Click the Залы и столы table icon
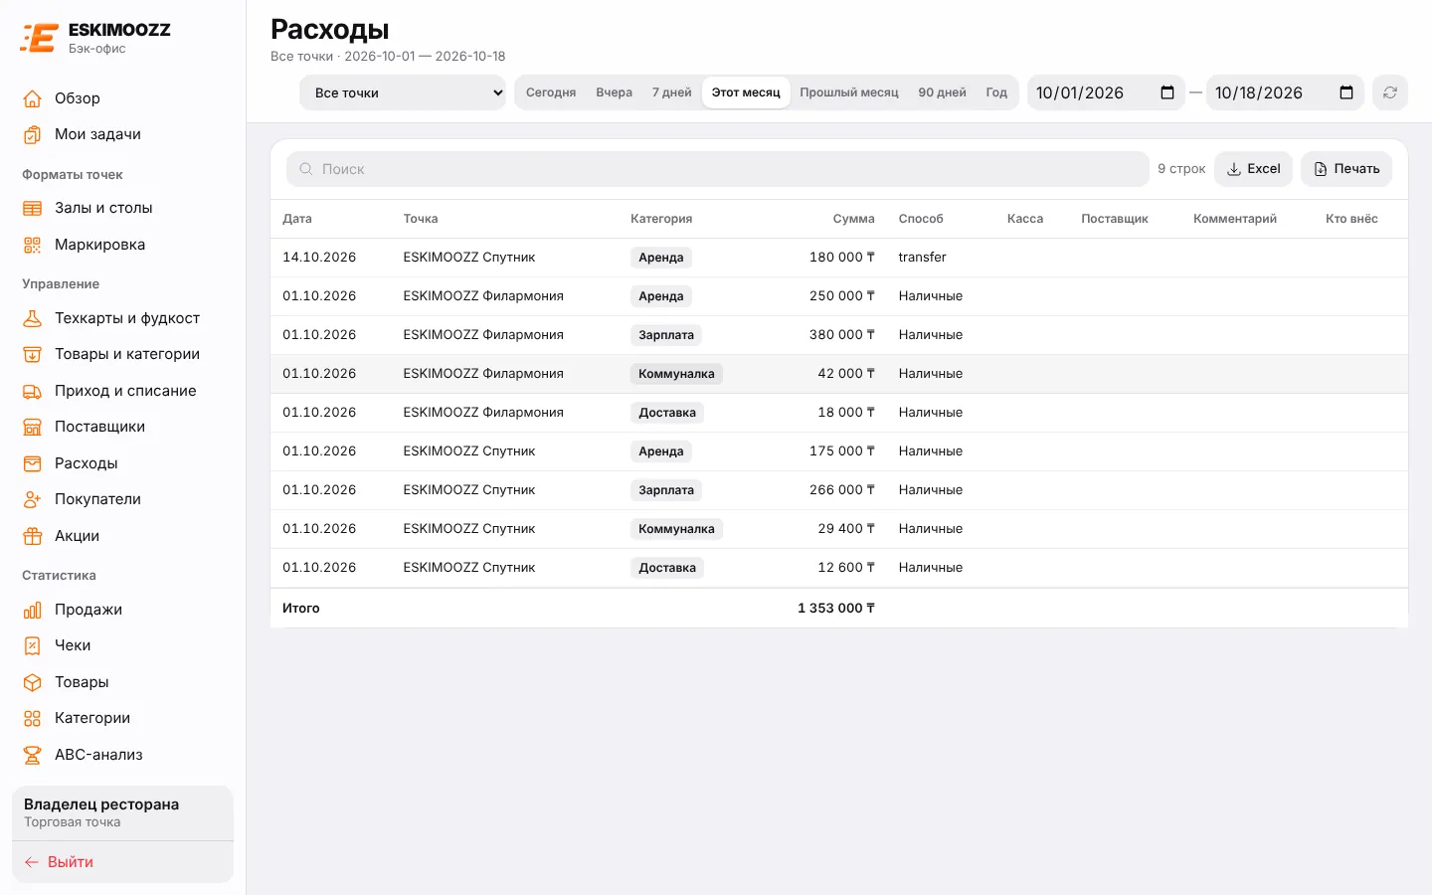This screenshot has width=1432, height=895. [33, 208]
